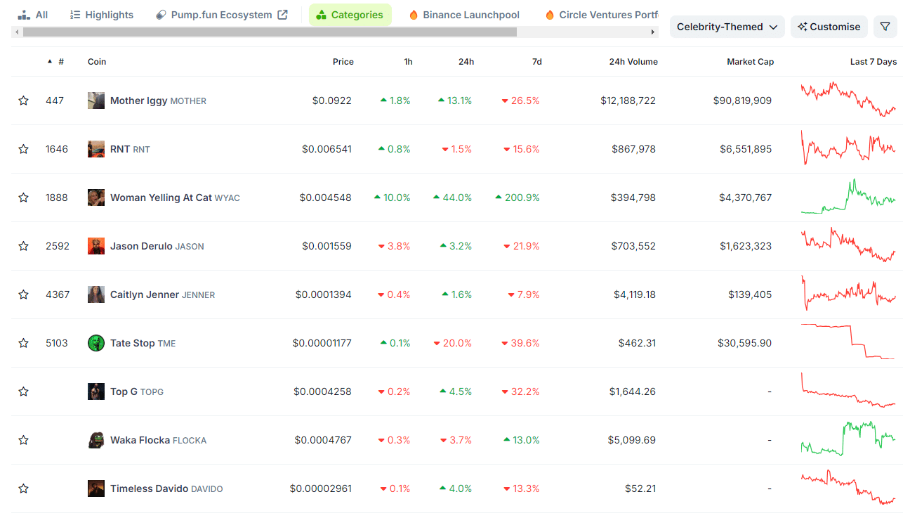Click the Top G TOPG coin name
Viewport: 910px width, 518px height.
(x=137, y=391)
